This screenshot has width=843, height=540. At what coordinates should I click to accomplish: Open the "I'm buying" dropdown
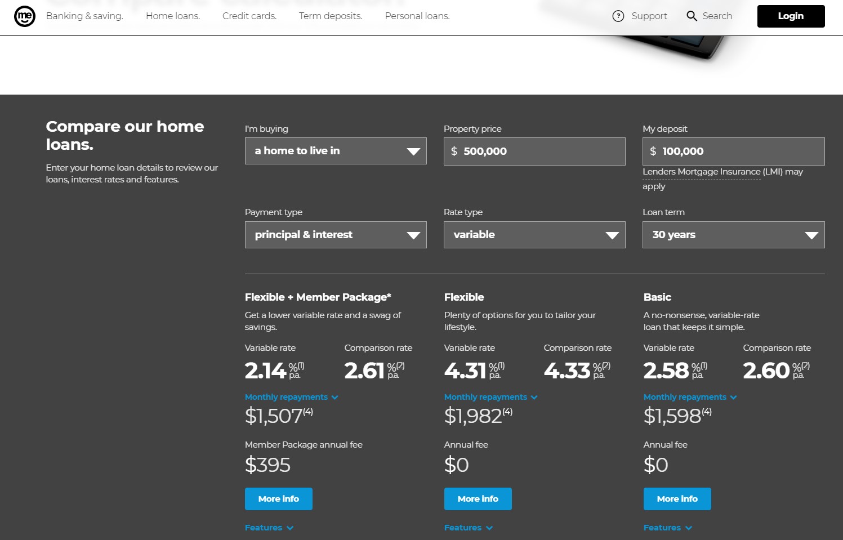click(x=336, y=151)
